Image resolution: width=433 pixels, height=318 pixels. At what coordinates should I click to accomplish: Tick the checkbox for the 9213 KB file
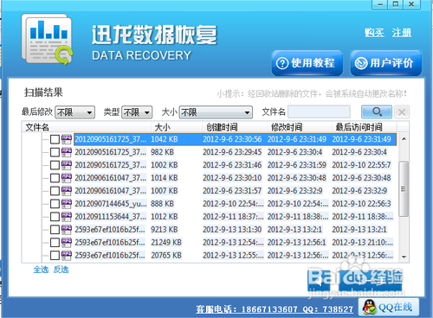55,230
